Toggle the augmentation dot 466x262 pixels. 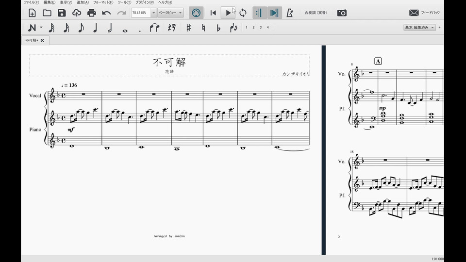coord(140,31)
